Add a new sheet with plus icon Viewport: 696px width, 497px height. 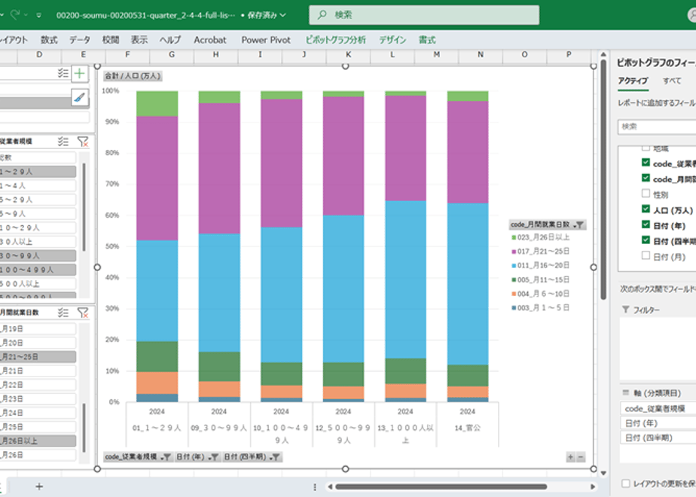point(39,486)
